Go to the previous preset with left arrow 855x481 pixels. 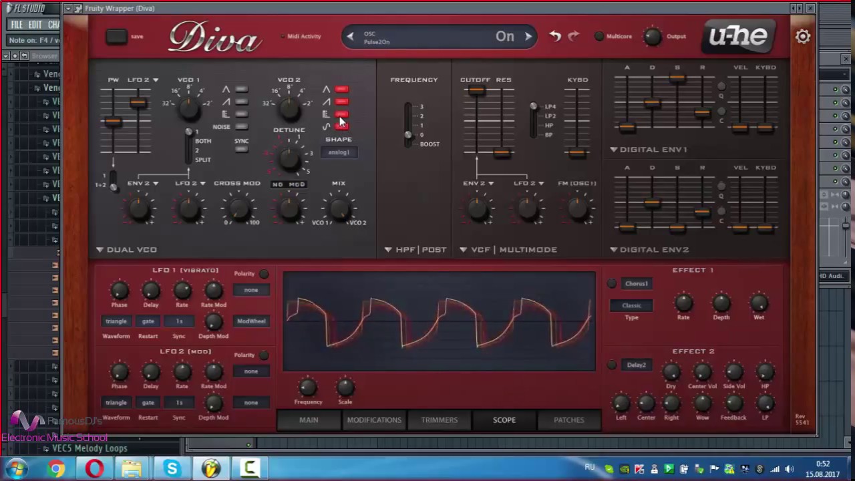(x=350, y=37)
